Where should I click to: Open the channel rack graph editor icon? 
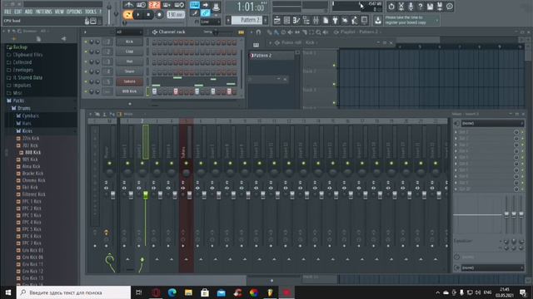(x=241, y=32)
